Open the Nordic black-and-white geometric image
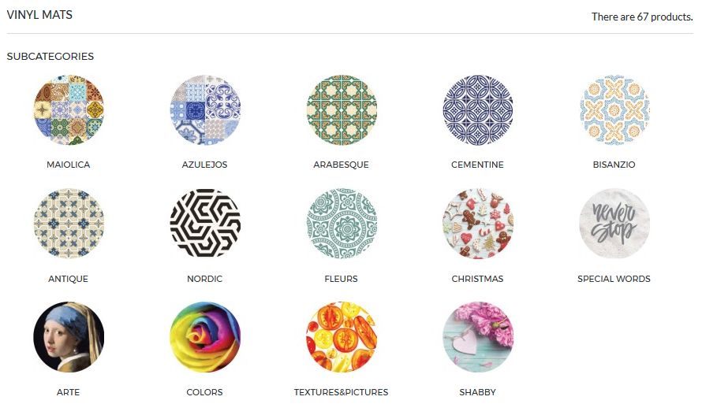This screenshot has height=415, width=702. click(205, 224)
